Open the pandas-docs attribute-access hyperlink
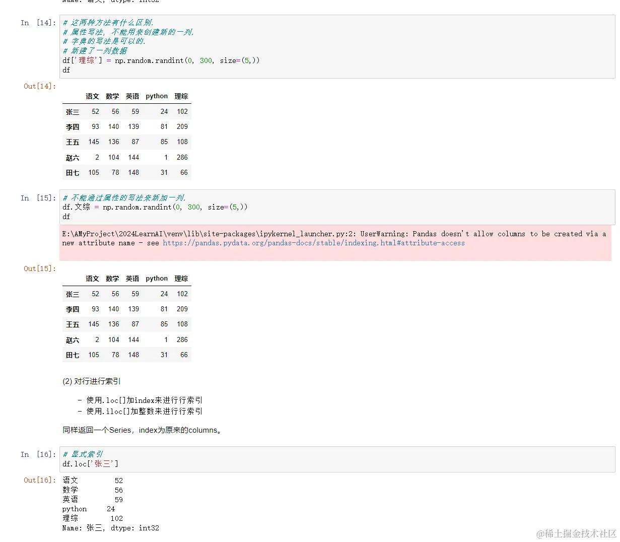The image size is (620, 542). pyautogui.click(x=313, y=243)
